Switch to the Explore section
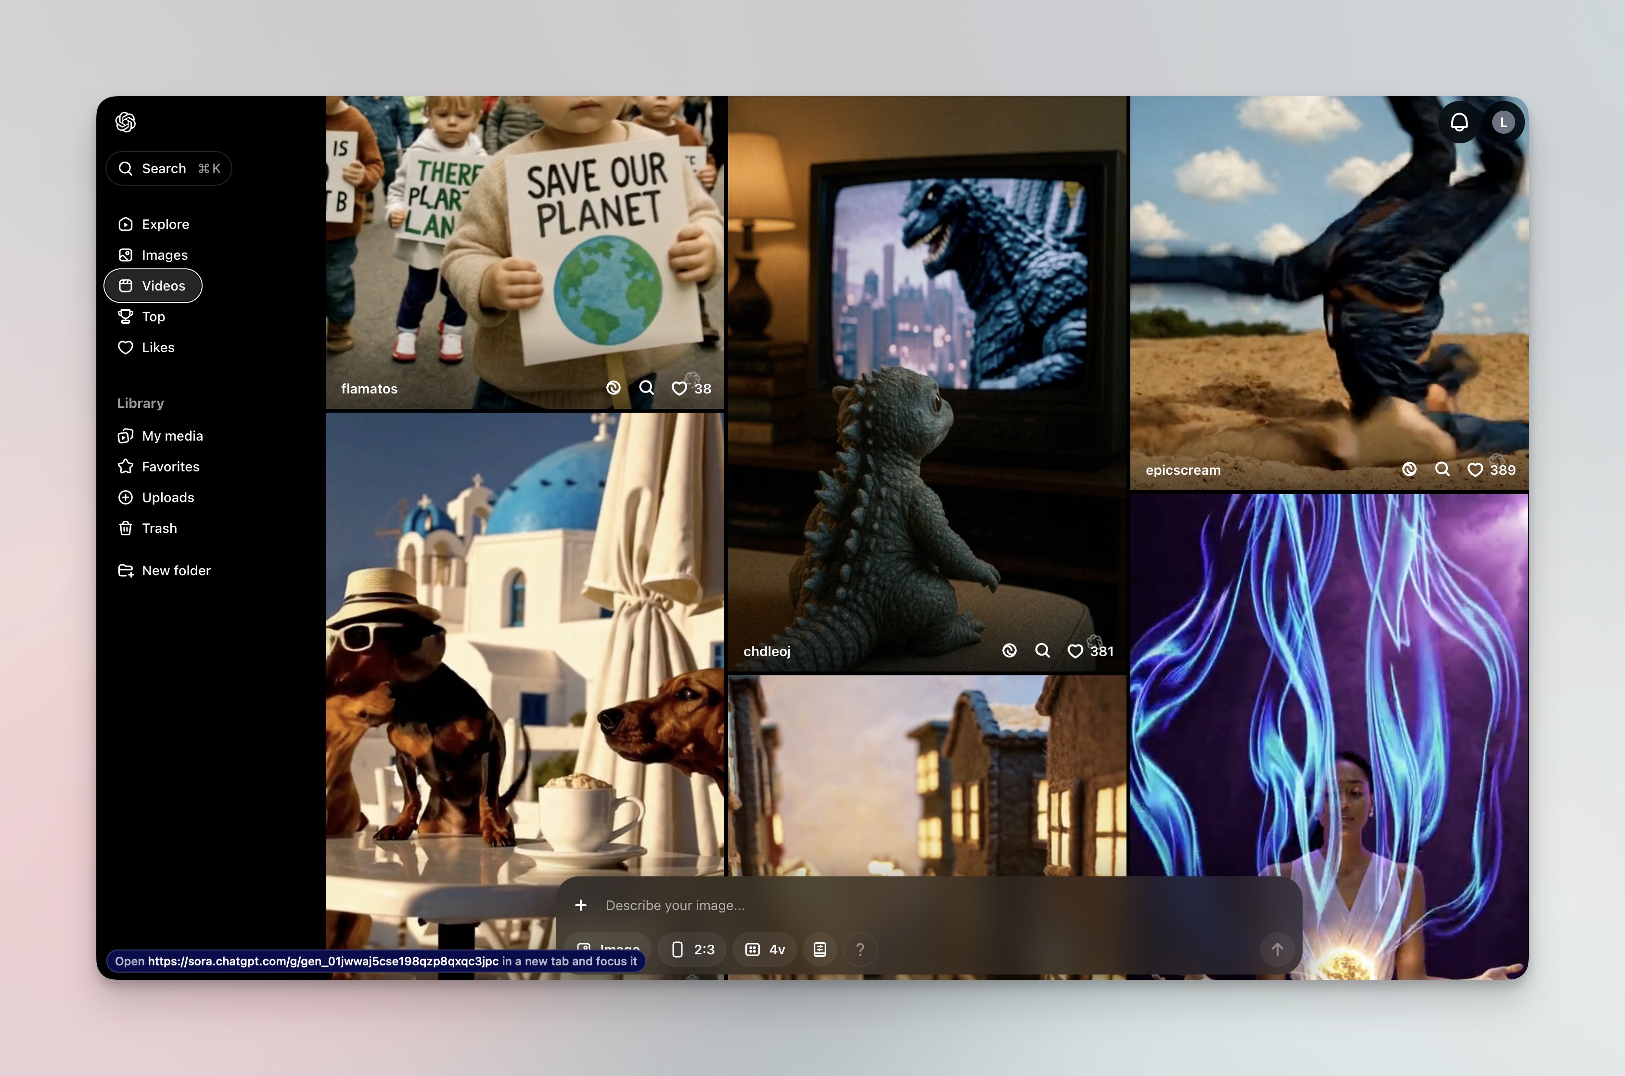 [165, 225]
